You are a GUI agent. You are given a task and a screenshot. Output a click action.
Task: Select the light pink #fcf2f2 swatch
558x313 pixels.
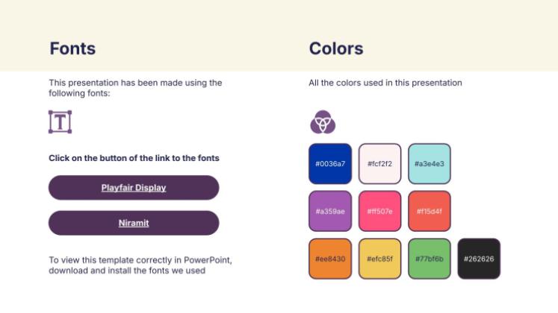tap(379, 163)
